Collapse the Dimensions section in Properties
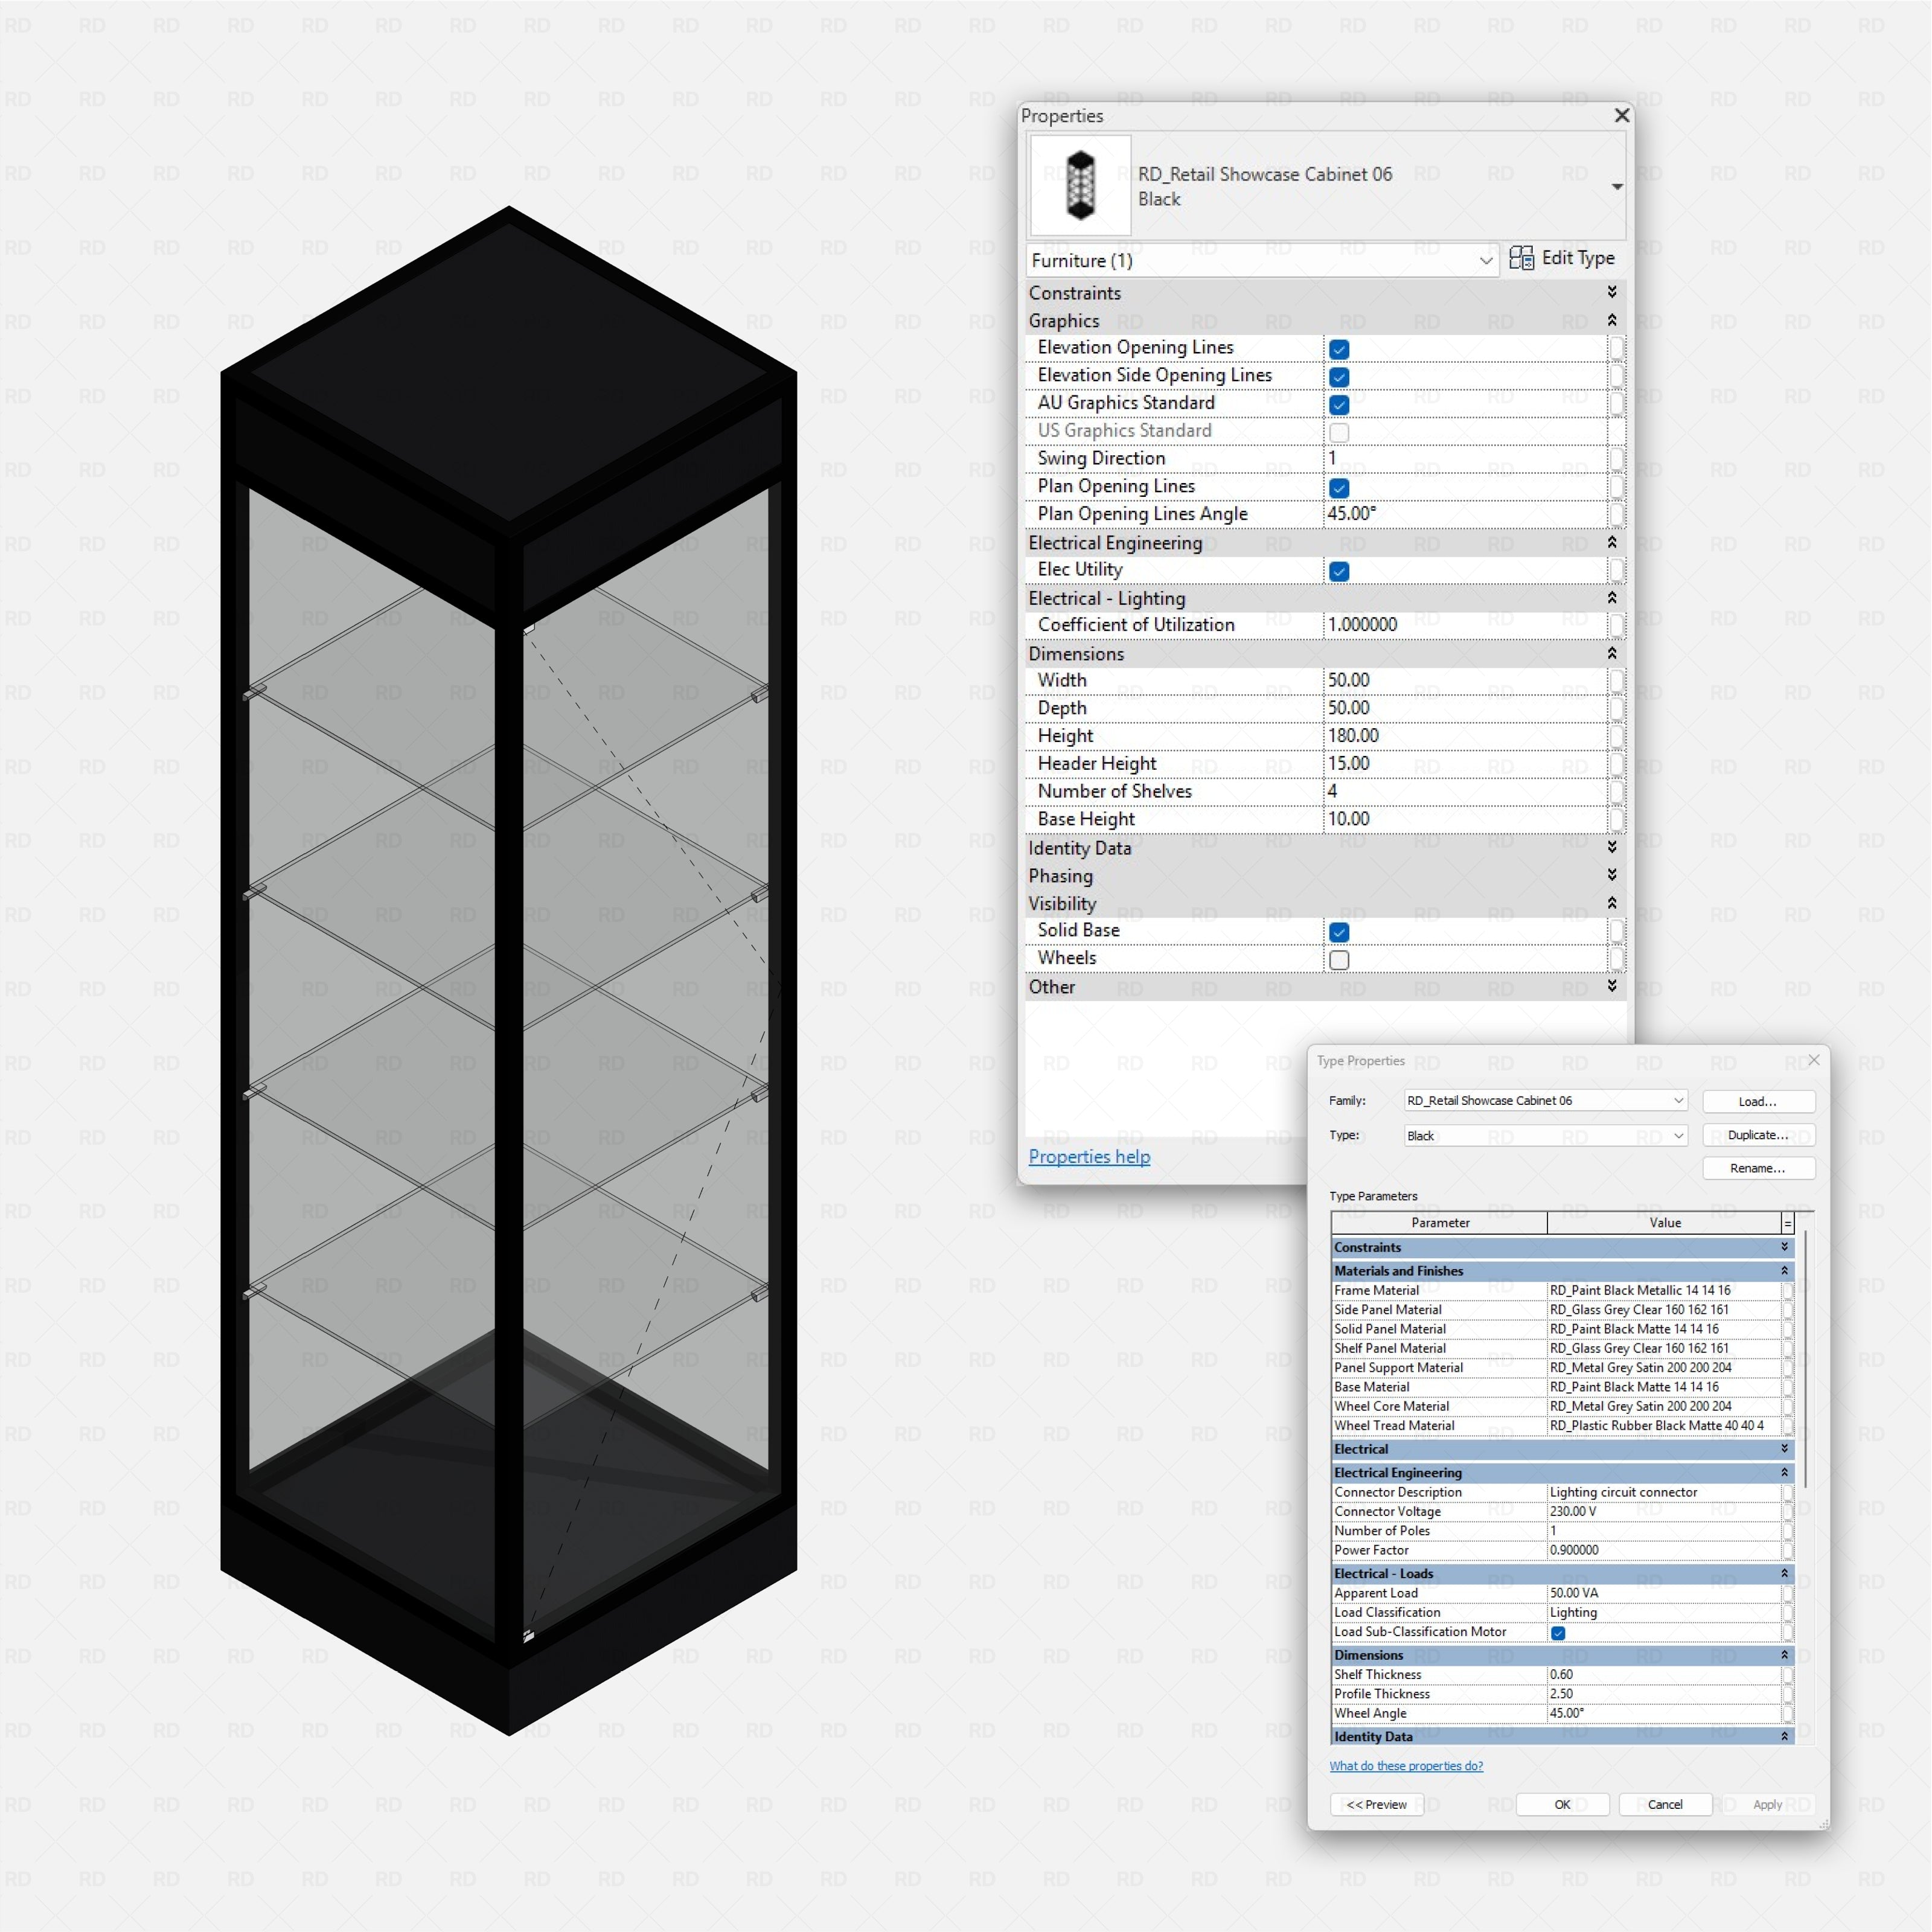This screenshot has width=1932, height=1932. pos(1611,653)
